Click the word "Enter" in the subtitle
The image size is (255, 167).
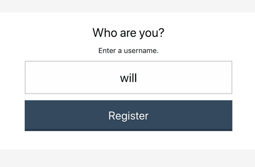point(107,51)
